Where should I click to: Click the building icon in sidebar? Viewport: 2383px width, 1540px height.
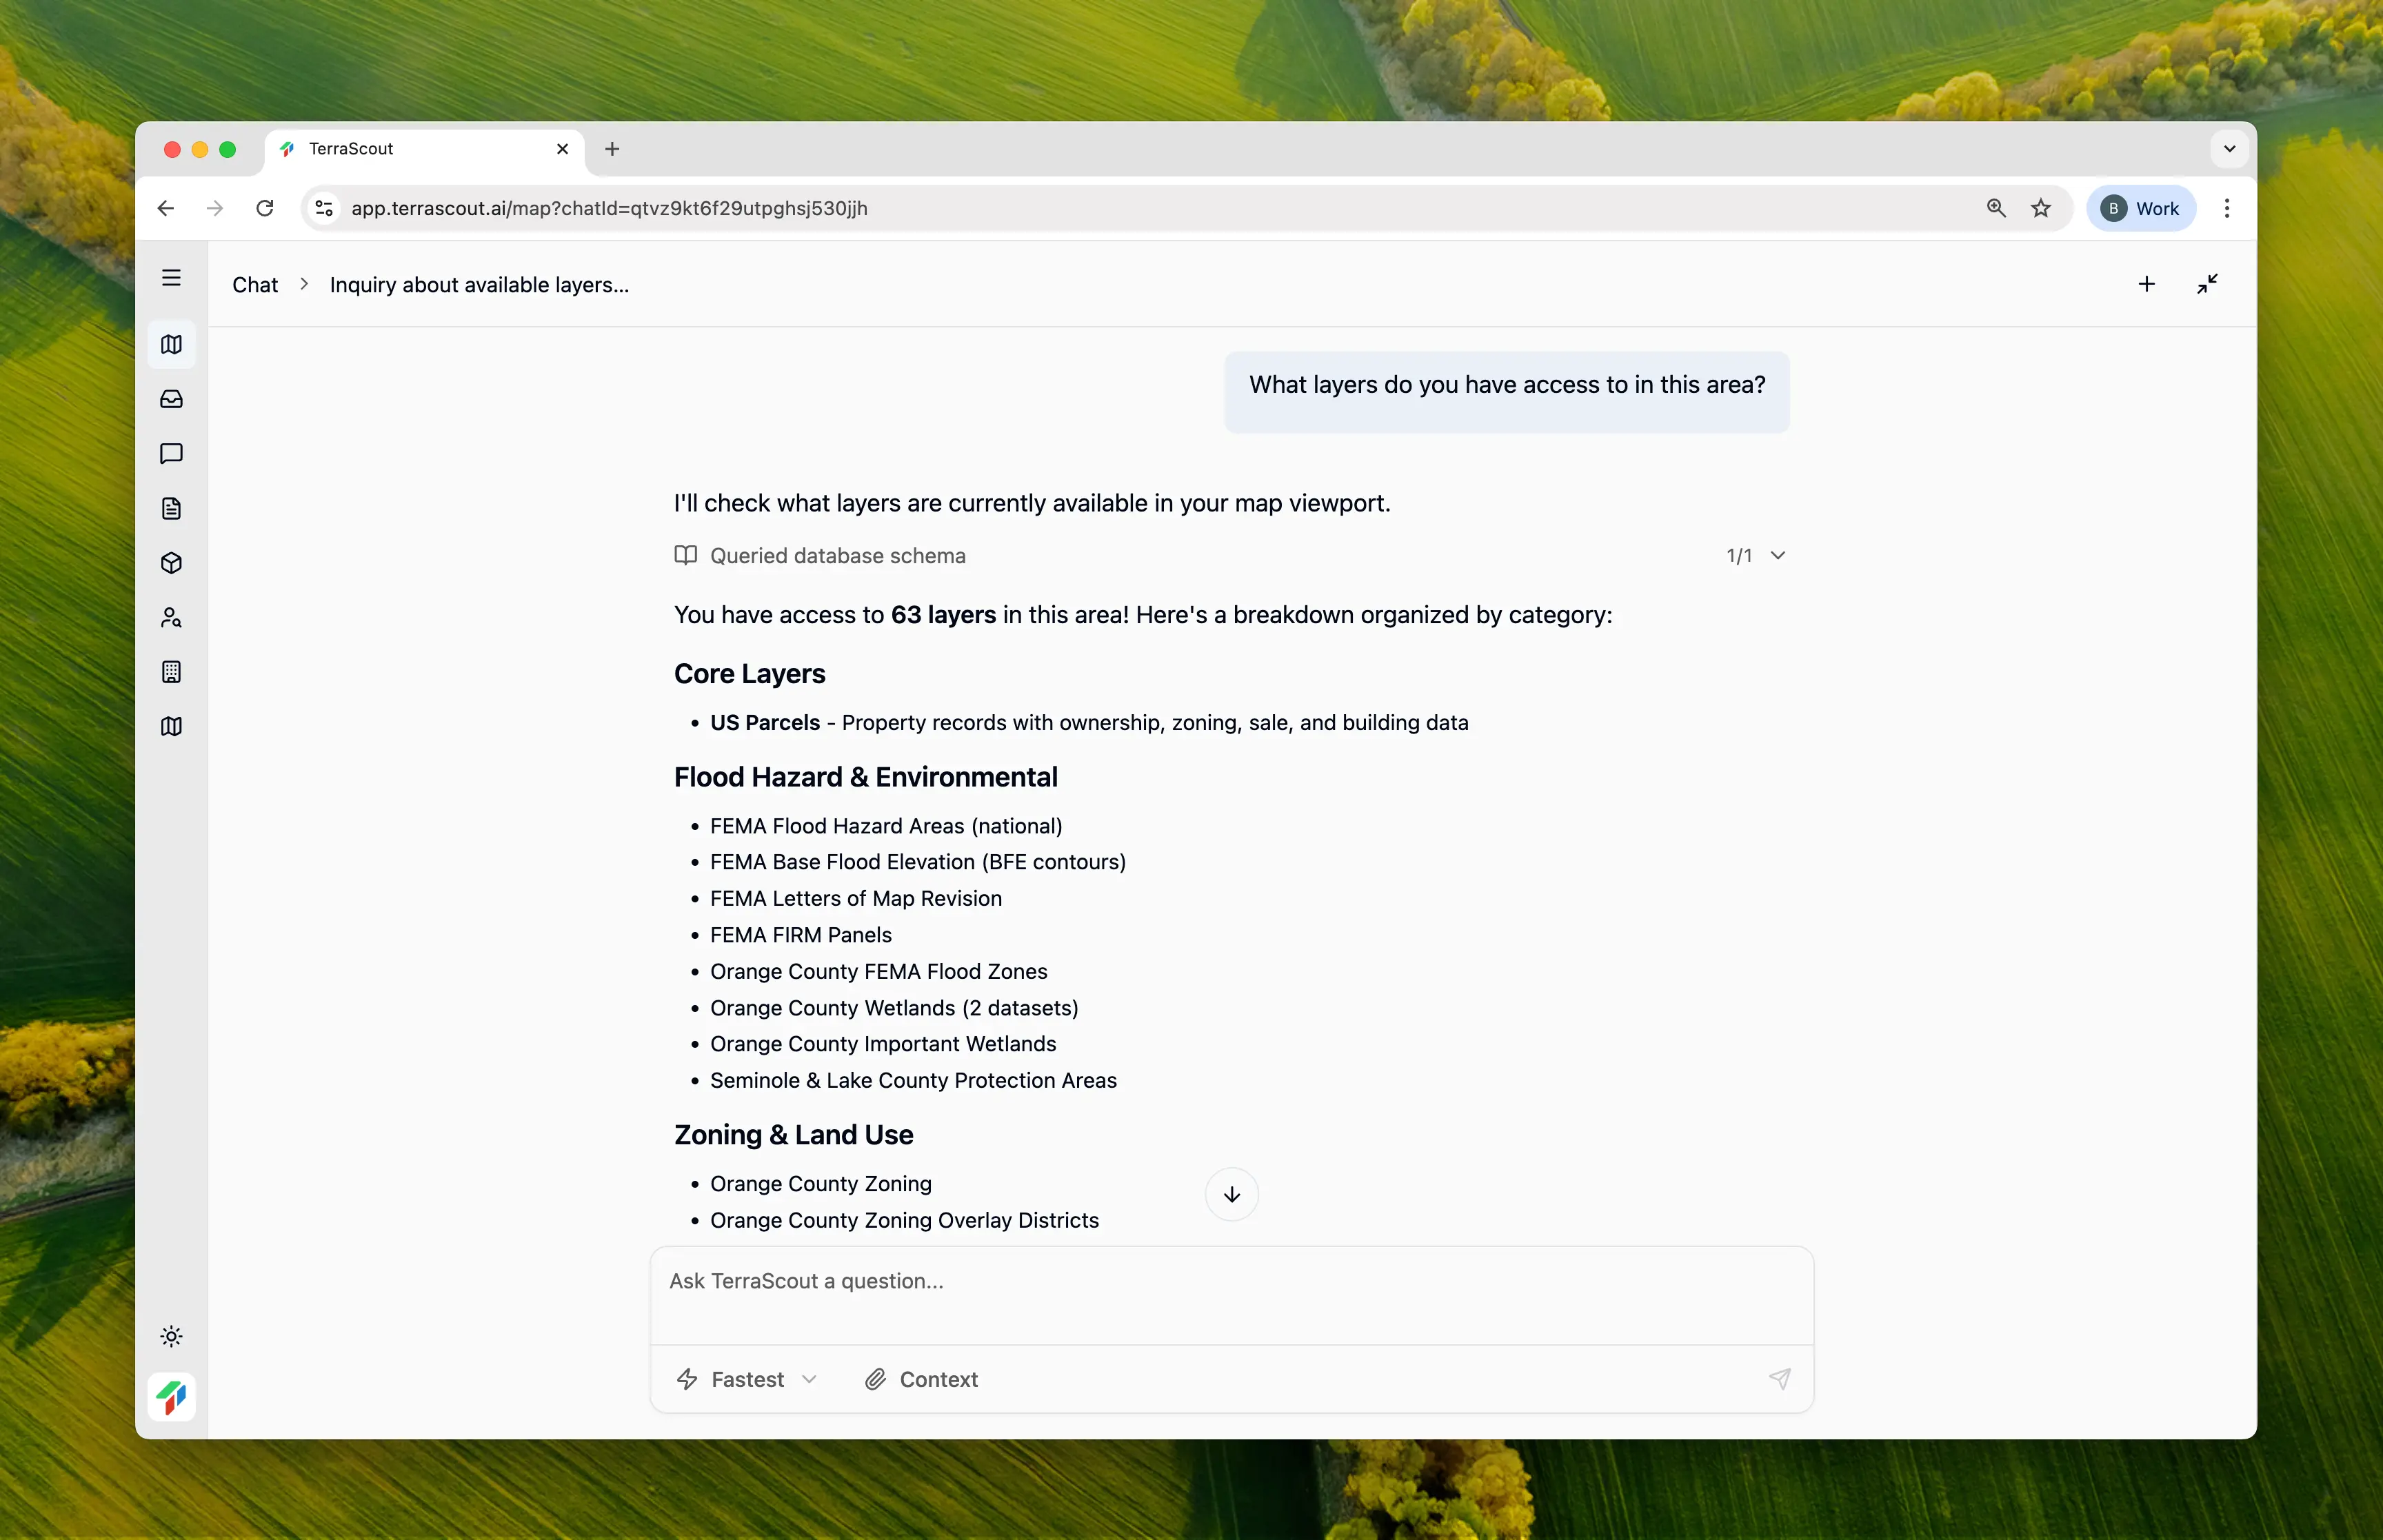[x=171, y=672]
